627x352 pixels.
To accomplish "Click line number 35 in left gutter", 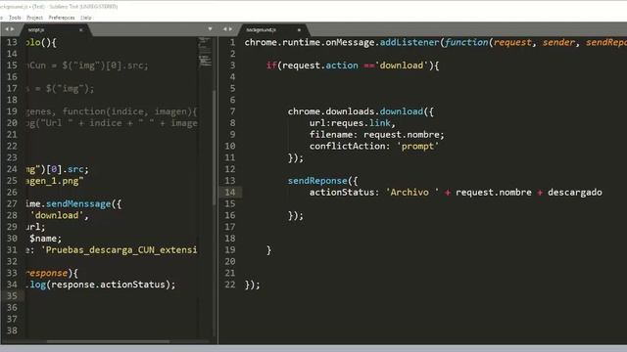I will (x=12, y=295).
